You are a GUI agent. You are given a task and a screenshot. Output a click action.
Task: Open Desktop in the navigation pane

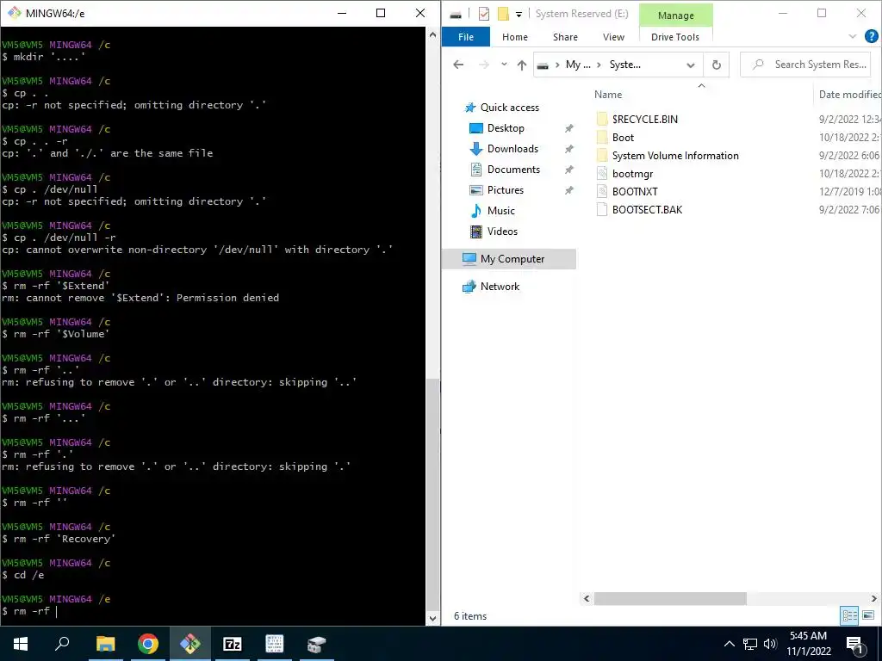tap(505, 128)
